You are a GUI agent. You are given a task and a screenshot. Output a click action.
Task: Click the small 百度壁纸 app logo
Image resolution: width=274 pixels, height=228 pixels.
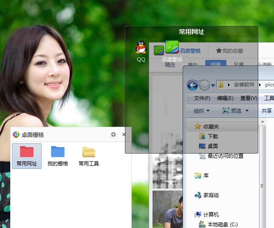tap(159, 50)
